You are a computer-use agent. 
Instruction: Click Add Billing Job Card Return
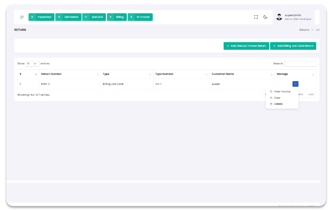click(x=293, y=46)
